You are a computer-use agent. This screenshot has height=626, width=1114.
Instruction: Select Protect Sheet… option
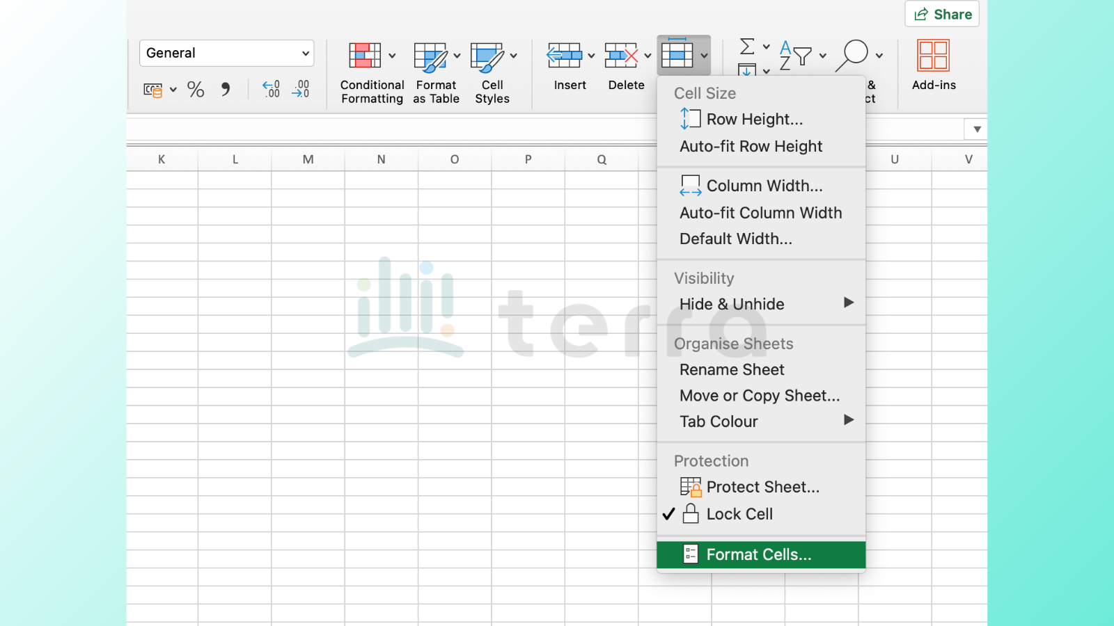point(761,487)
